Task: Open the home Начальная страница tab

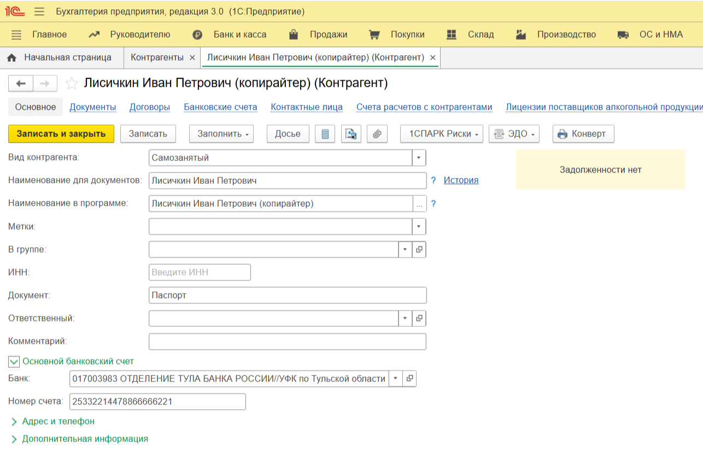Action: coord(61,57)
